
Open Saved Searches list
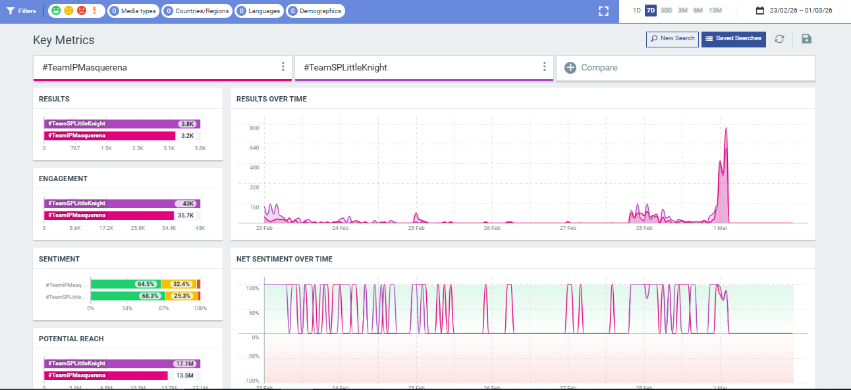click(x=734, y=39)
